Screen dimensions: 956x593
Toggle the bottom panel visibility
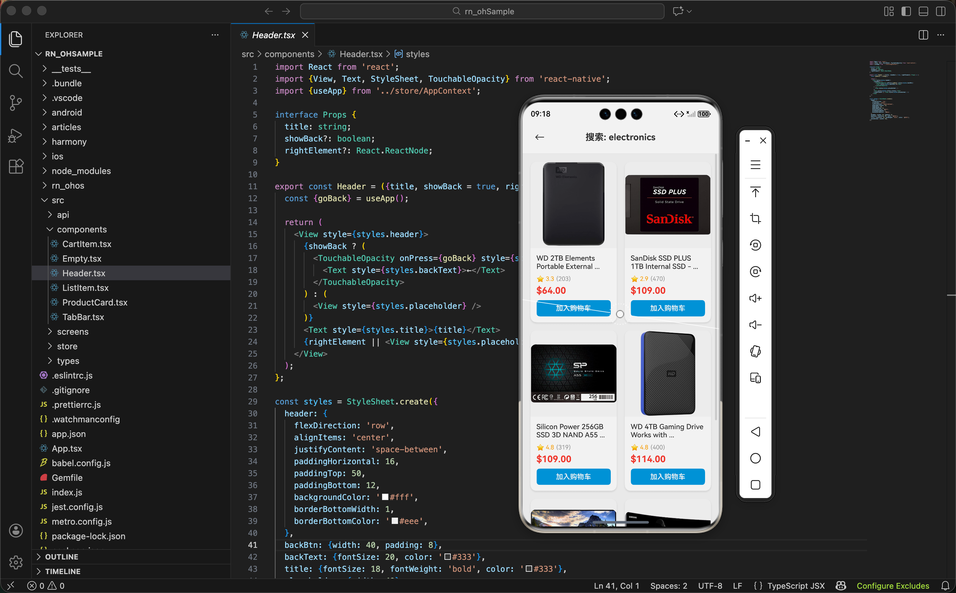pyautogui.click(x=923, y=11)
